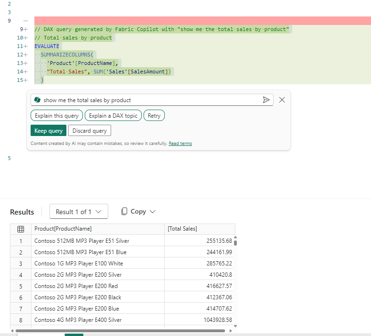Select the Product[ProductName] column header
The image size is (371, 336).
(63, 229)
